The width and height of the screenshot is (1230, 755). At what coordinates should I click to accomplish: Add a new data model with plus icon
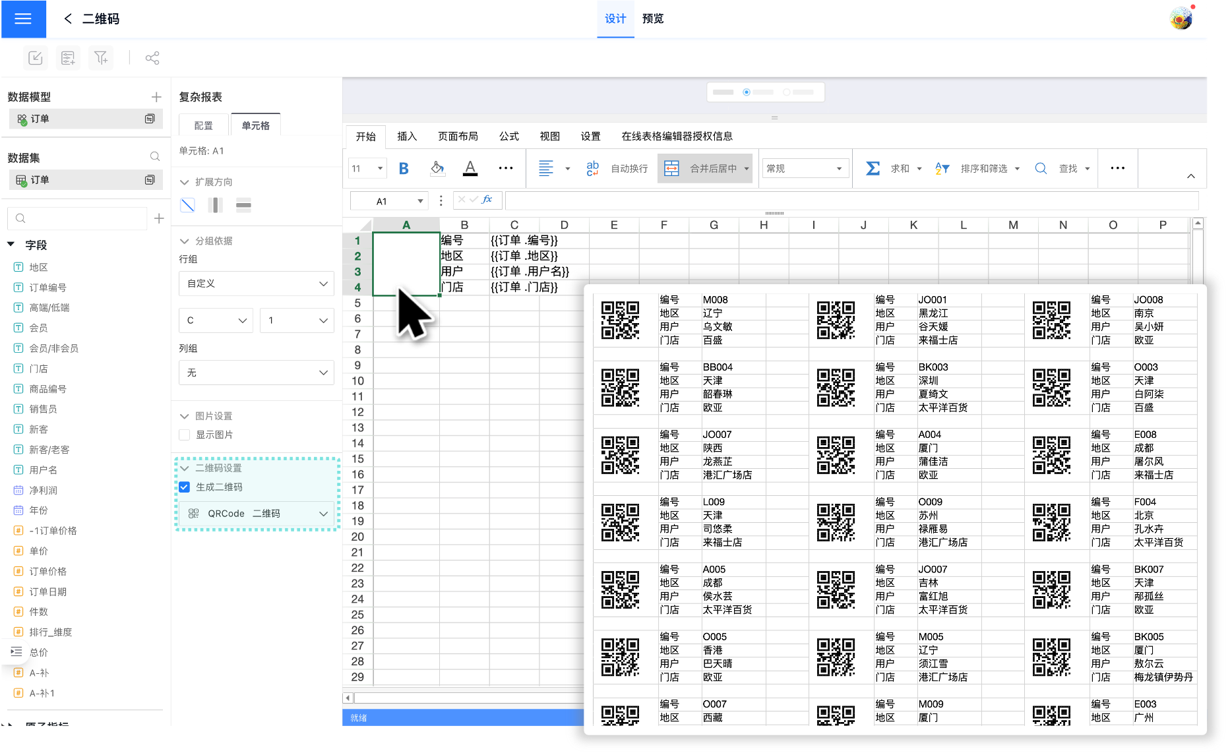click(x=156, y=97)
